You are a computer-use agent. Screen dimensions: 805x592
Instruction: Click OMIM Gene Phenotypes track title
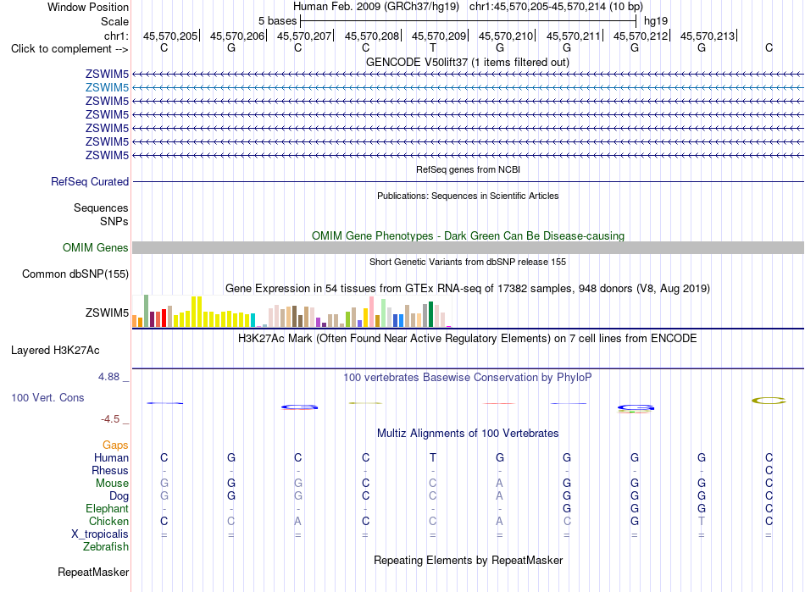coord(468,235)
